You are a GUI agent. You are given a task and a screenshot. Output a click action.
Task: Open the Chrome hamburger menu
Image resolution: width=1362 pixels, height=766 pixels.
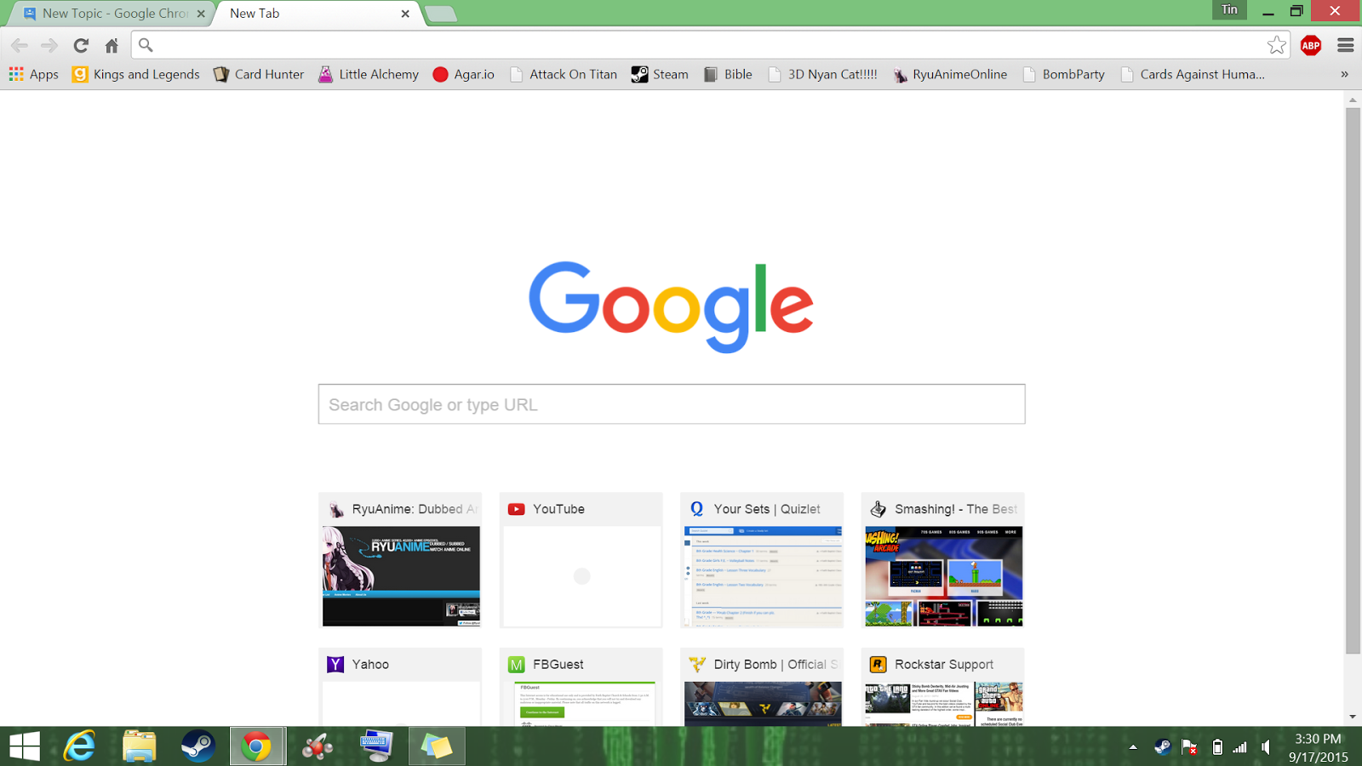pyautogui.click(x=1345, y=45)
